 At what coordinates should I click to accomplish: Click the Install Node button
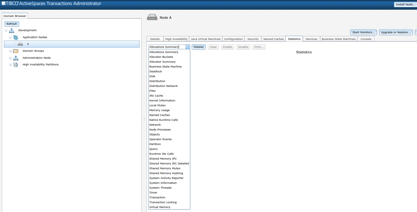[x=405, y=4]
